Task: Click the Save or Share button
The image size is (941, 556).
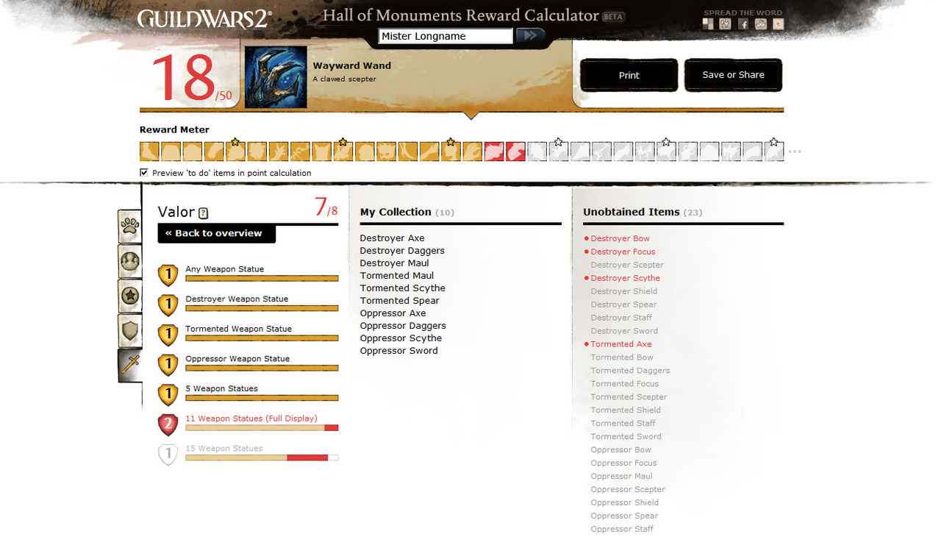Action: pos(733,75)
